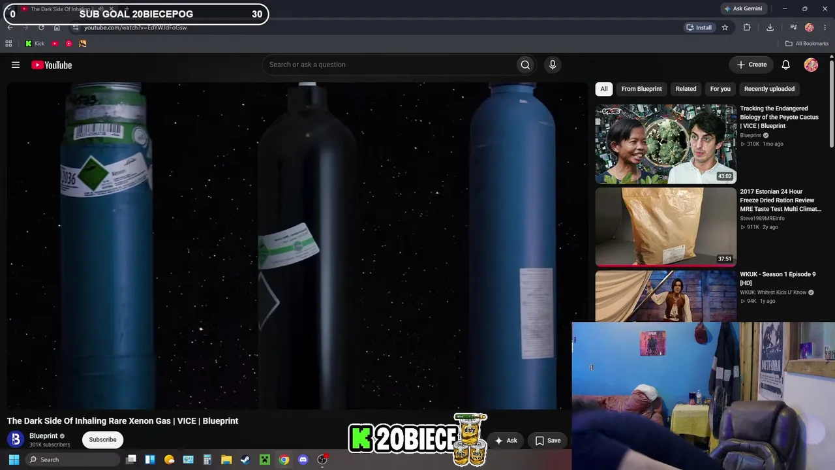Save the video to a playlist
835x470 pixels.
(x=548, y=441)
